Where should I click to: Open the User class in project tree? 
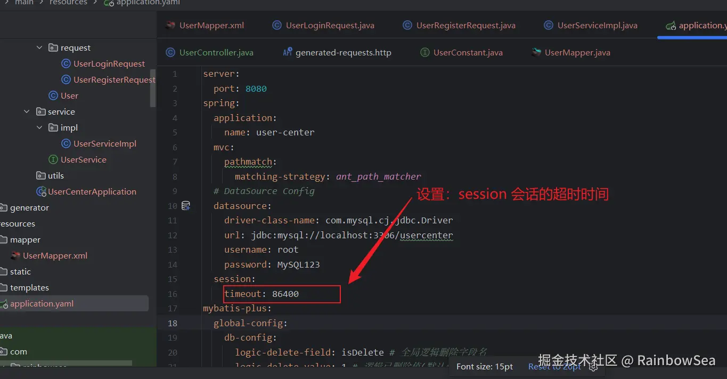coord(69,95)
